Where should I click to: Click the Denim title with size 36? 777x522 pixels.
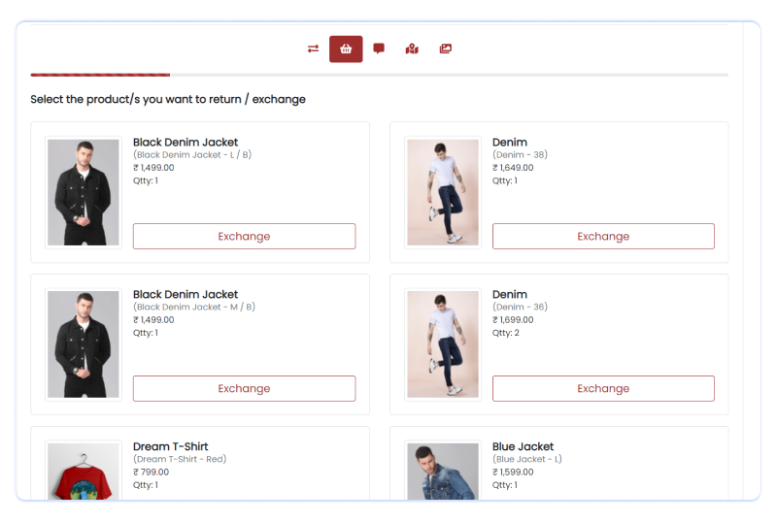(510, 294)
